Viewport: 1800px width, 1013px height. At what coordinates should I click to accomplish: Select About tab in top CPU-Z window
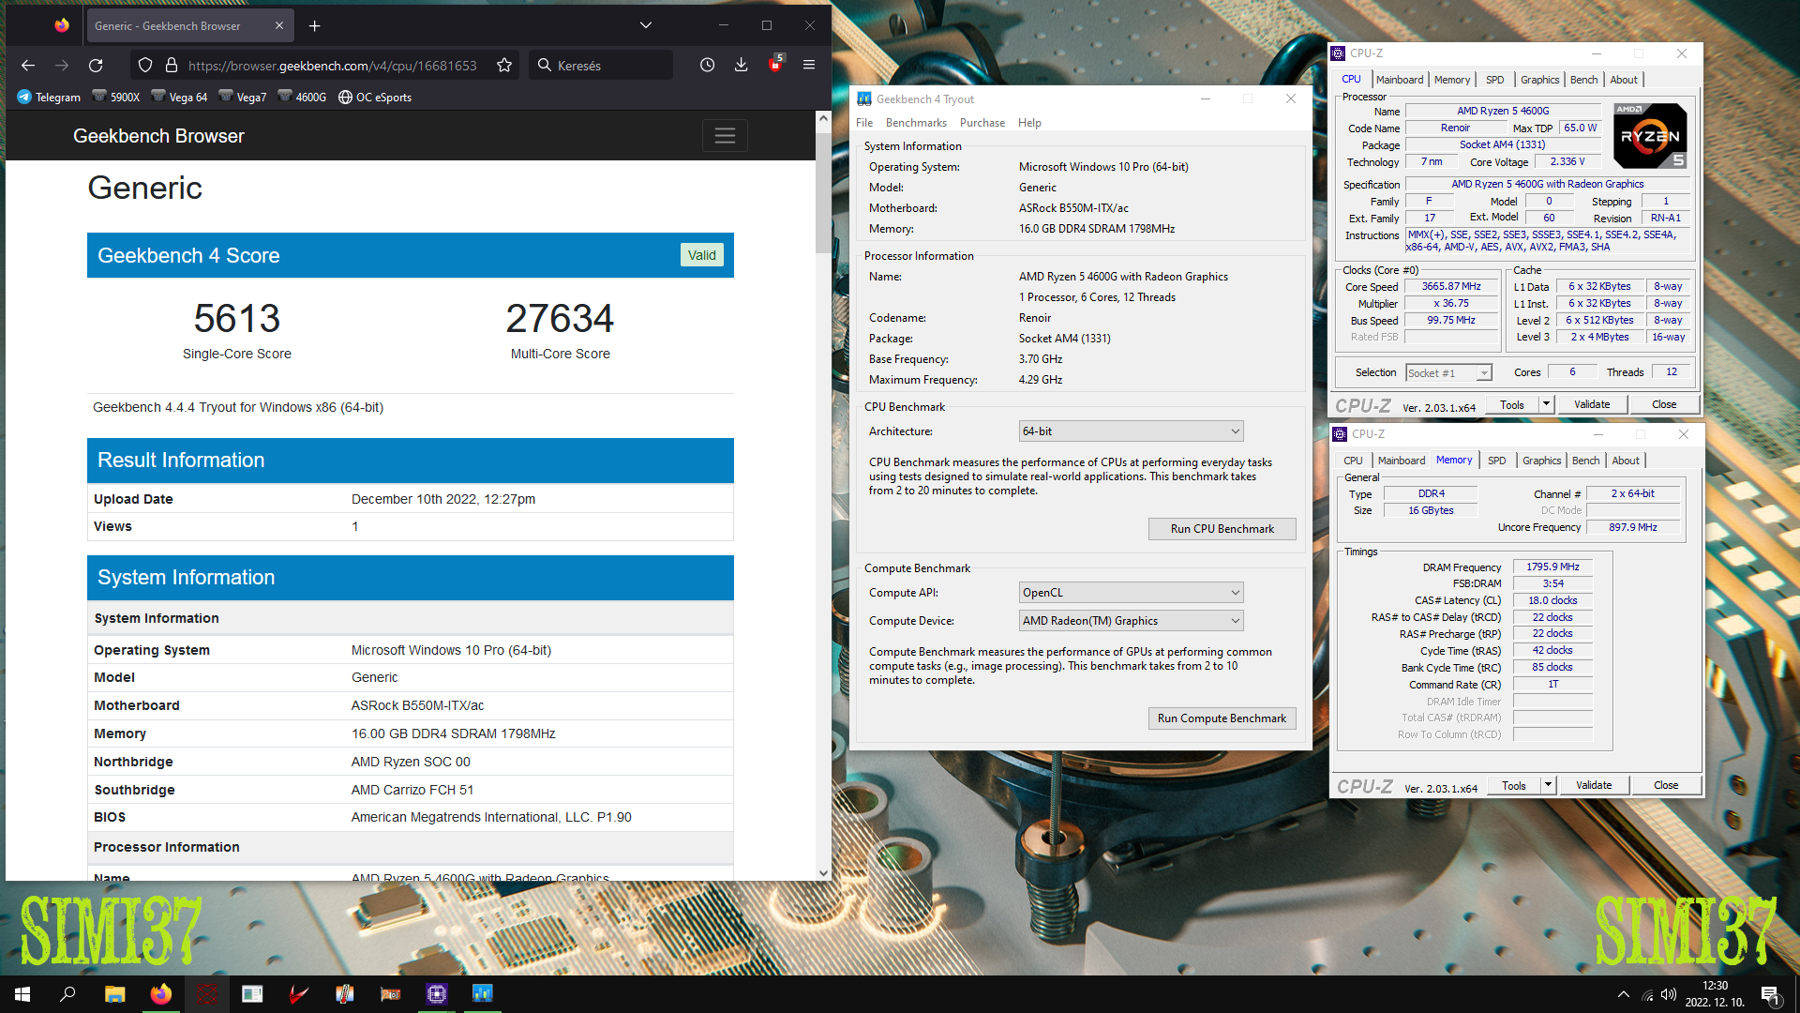[1624, 80]
